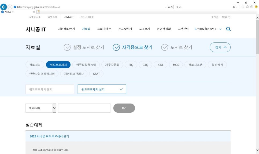Viewport: 259px width, 154px height.
Task: Select the 워드프로세서 category pill
Action: (x=58, y=65)
